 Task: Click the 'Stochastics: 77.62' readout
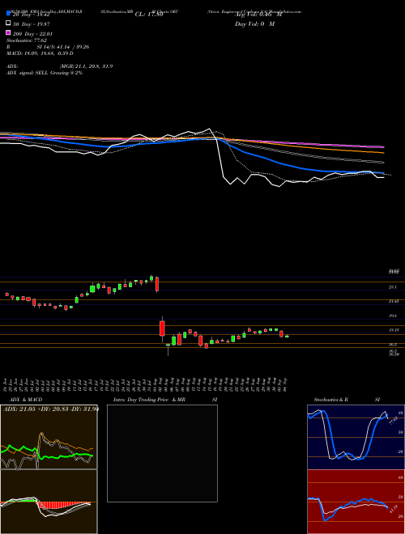coord(27,40)
